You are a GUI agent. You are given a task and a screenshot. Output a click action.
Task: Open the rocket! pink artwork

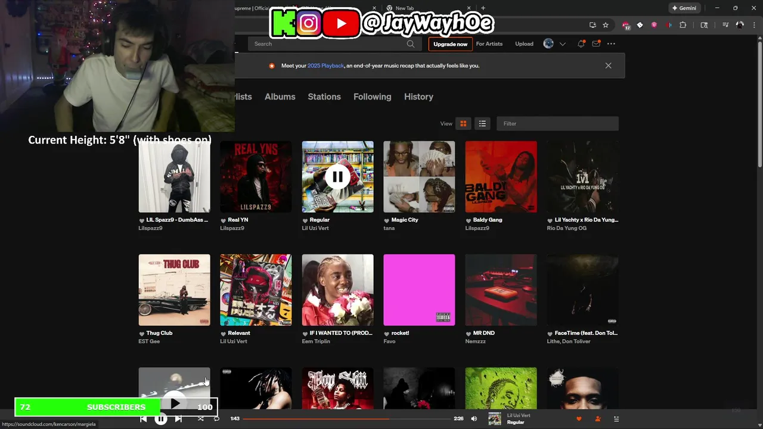click(x=419, y=290)
